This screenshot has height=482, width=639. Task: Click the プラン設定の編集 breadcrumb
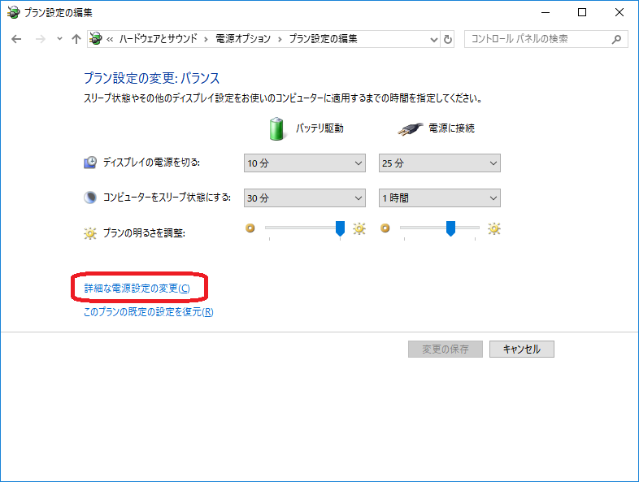(x=324, y=39)
